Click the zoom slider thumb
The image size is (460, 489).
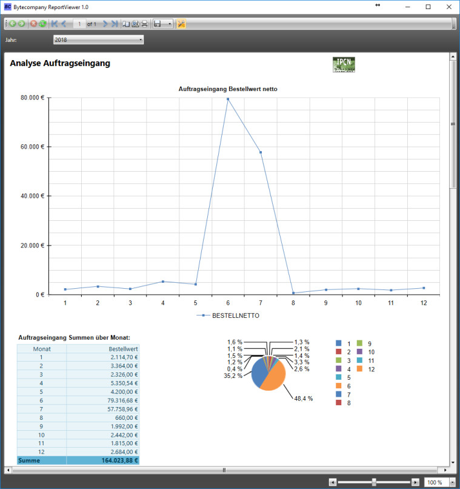[374, 482]
